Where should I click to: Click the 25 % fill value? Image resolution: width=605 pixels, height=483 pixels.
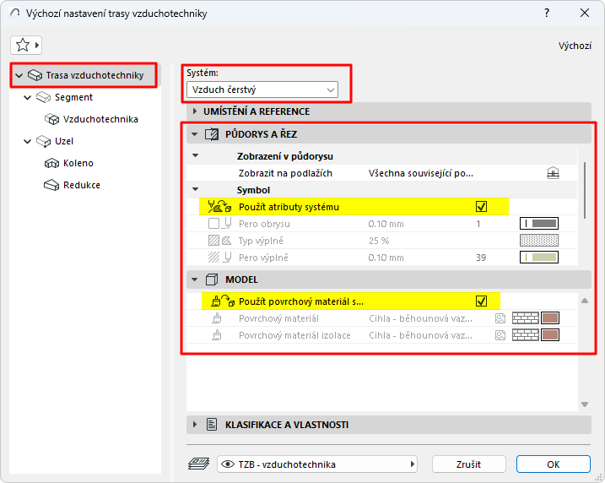pyautogui.click(x=379, y=241)
